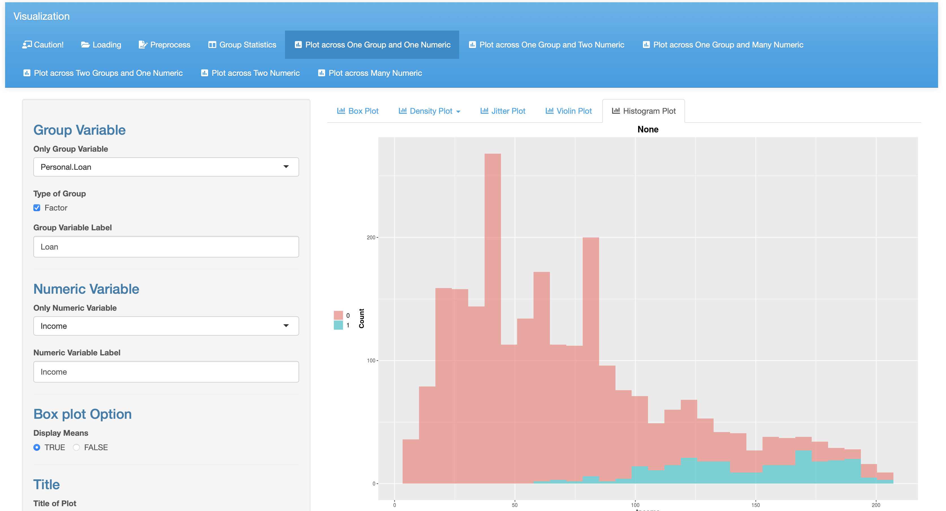Screen dimensions: 946x511
Task: Click the Violin Plot chart icon
Action: 549,111
